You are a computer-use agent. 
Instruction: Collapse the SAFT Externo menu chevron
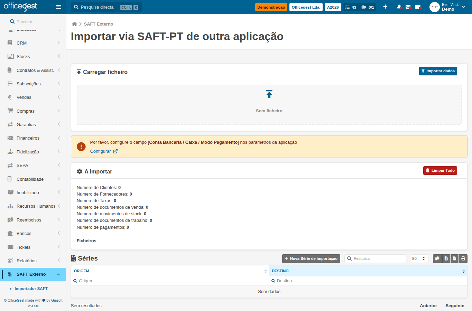58,274
